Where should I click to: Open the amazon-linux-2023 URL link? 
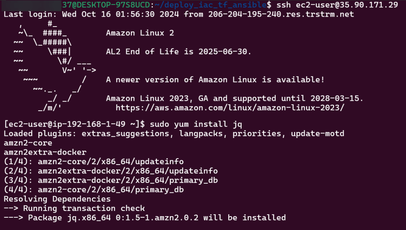pos(230,107)
